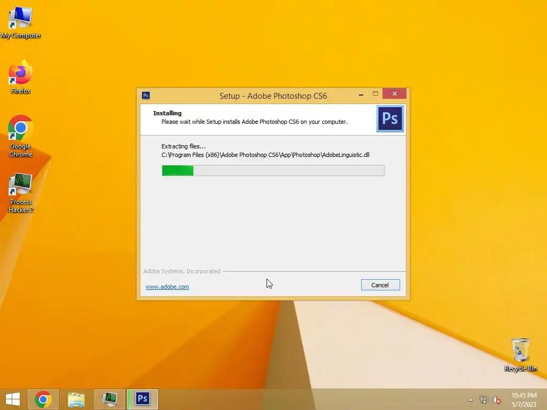Click the AdobeLinguistic.dll file path text
Viewport: 547px width, 410px height.
coord(265,155)
